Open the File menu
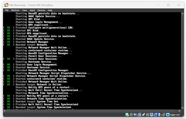The height and width of the screenshot is (119, 186). click(x=7, y=10)
